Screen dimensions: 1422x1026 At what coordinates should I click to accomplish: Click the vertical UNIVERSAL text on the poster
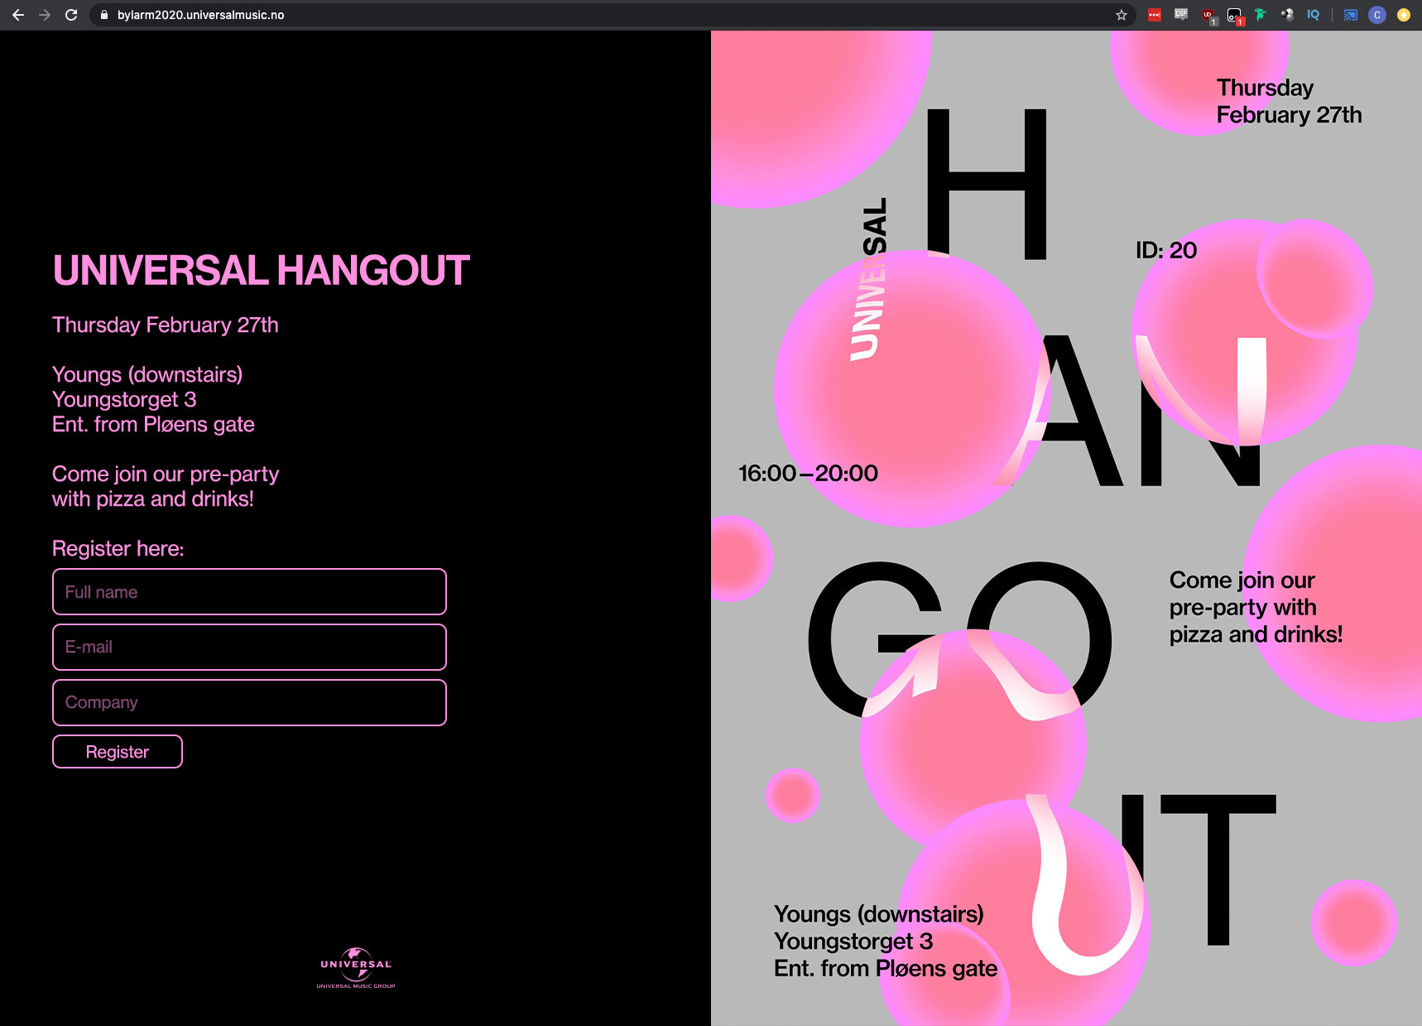[869, 279]
